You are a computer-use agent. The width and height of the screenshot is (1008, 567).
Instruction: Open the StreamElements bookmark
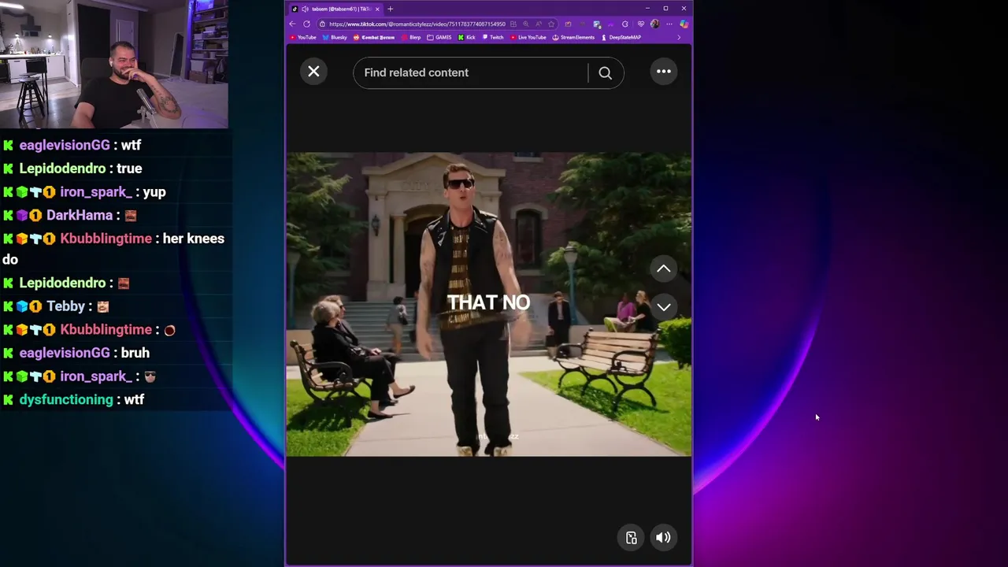click(x=573, y=37)
